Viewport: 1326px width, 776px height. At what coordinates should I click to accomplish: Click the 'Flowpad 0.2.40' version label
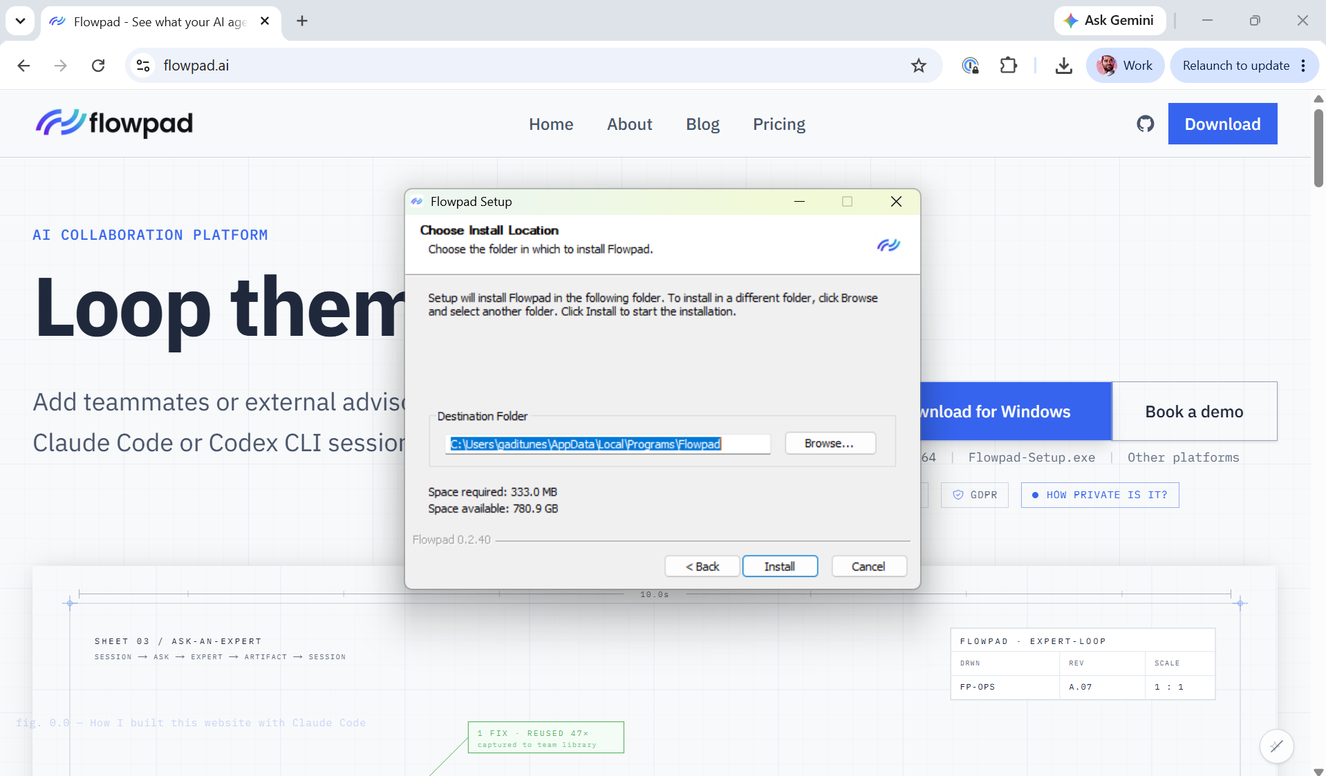[451, 540]
